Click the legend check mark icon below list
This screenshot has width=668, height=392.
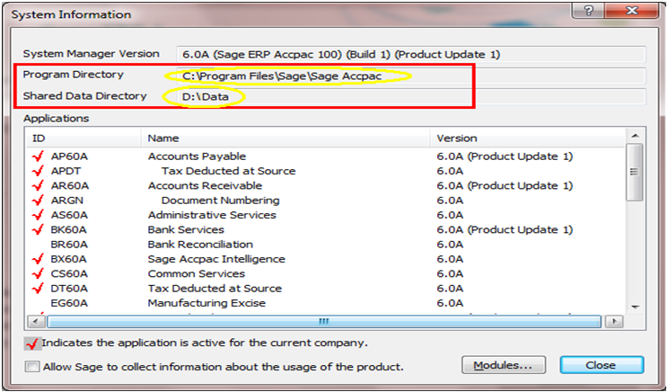click(x=32, y=343)
